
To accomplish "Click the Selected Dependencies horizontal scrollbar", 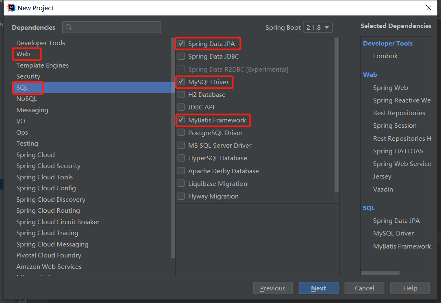I will [380, 273].
